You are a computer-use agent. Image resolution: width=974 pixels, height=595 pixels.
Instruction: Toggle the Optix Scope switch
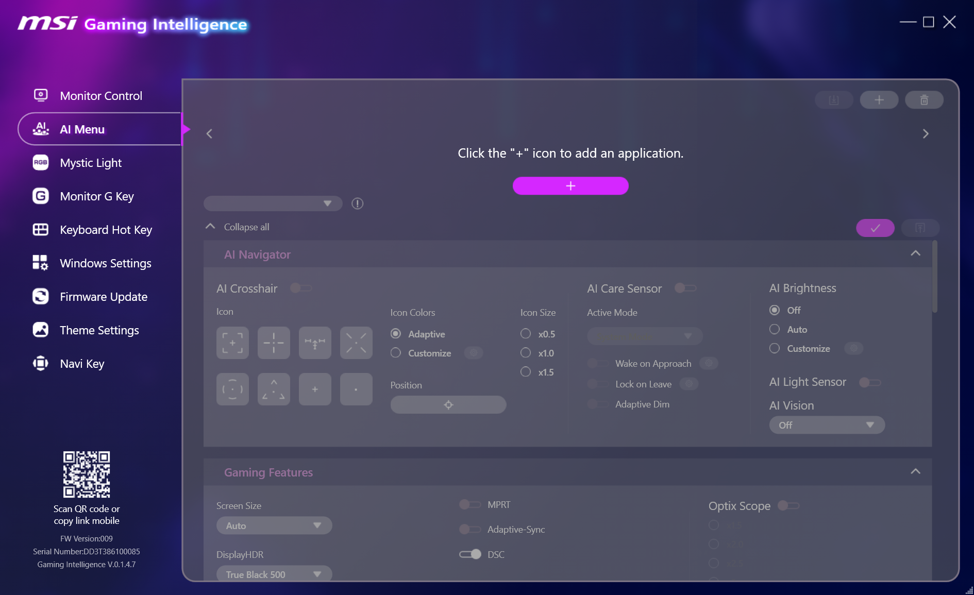point(788,505)
